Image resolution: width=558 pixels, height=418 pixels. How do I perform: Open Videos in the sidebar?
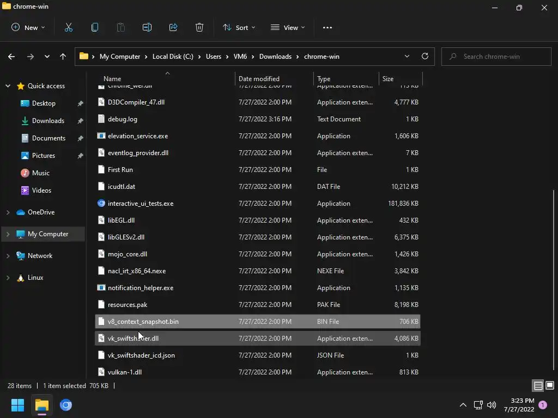(41, 190)
